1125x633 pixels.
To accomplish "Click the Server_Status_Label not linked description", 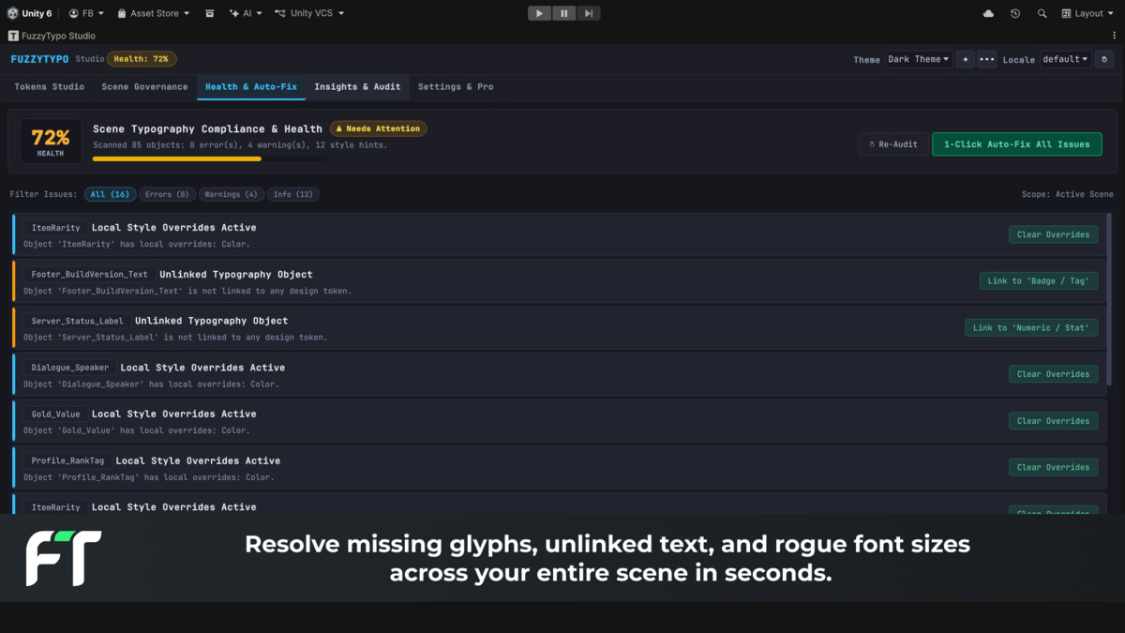I will tap(175, 338).
